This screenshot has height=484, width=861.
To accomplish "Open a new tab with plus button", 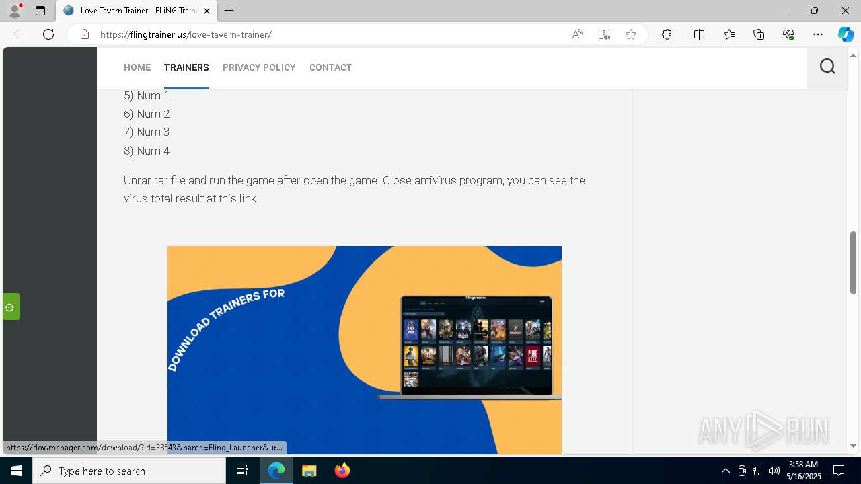I will pyautogui.click(x=229, y=11).
